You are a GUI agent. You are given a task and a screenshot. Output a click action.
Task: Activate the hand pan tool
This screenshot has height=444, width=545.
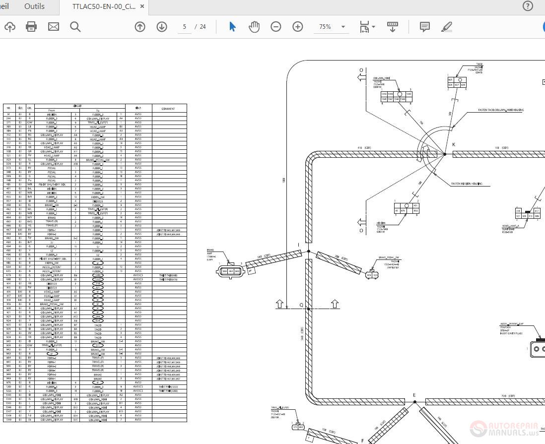[x=254, y=27]
